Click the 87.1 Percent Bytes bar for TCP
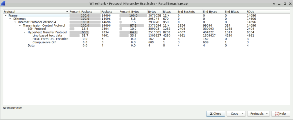 (132, 25)
